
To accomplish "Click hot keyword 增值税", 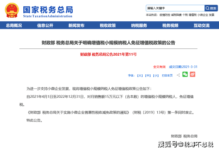I will [x=193, y=15].
